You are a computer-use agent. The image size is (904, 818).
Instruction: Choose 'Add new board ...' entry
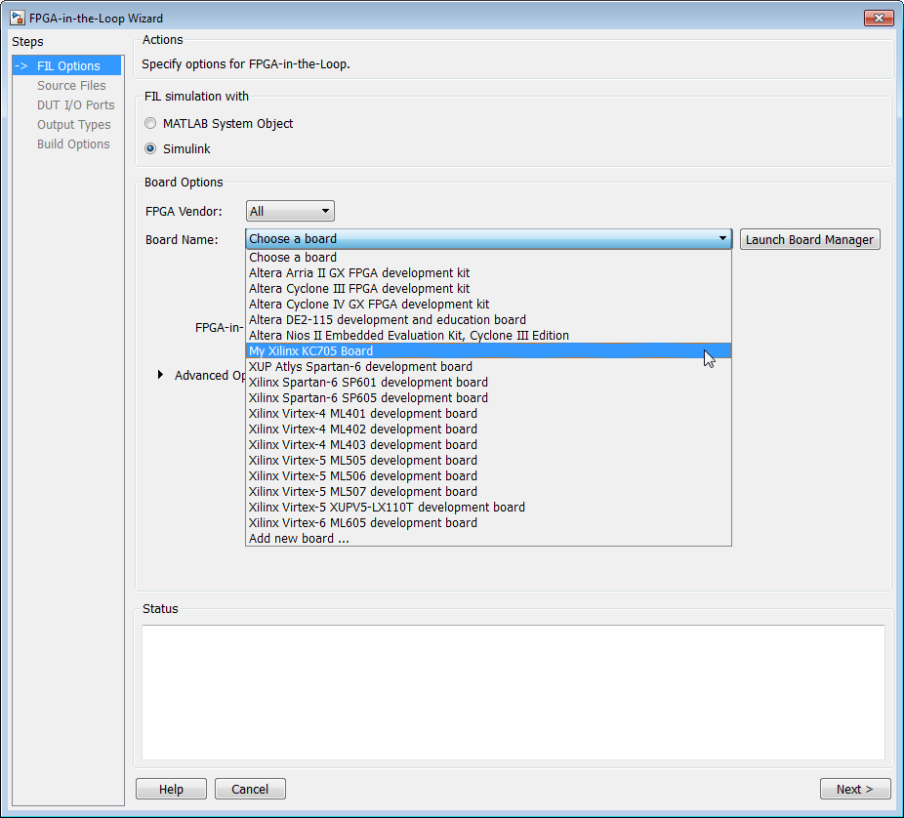(488, 537)
